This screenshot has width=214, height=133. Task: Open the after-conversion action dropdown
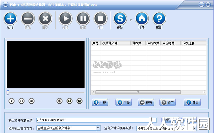tap(194, 128)
